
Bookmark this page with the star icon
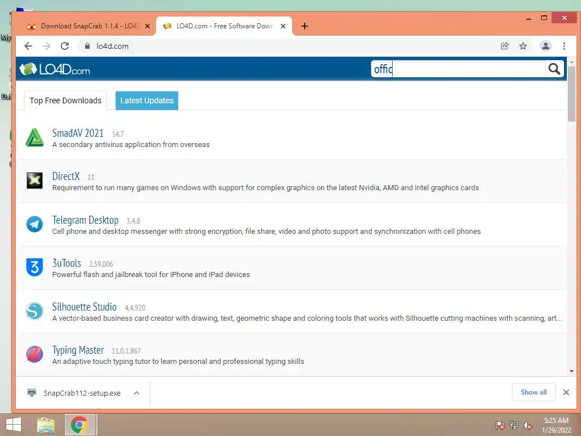523,46
